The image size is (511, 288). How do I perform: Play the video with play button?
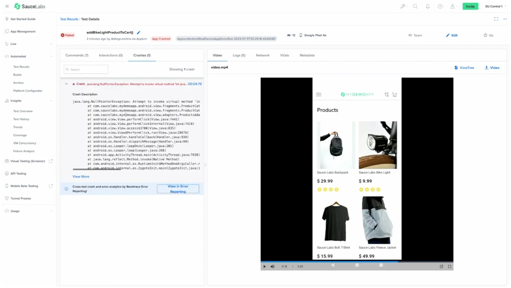[265, 267]
